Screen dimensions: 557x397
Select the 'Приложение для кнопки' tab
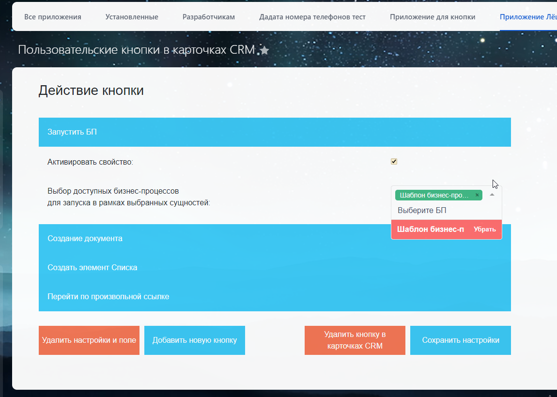[x=433, y=17]
